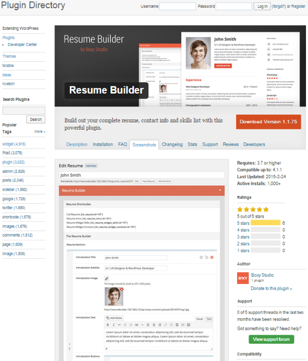Image resolution: width=308 pixels, height=361 pixels.
Task: Open the Changelog tab
Action: click(172, 145)
